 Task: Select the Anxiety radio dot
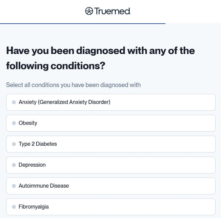coord(14,102)
